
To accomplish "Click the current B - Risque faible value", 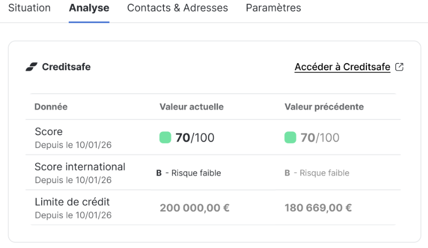I will pyautogui.click(x=188, y=173).
